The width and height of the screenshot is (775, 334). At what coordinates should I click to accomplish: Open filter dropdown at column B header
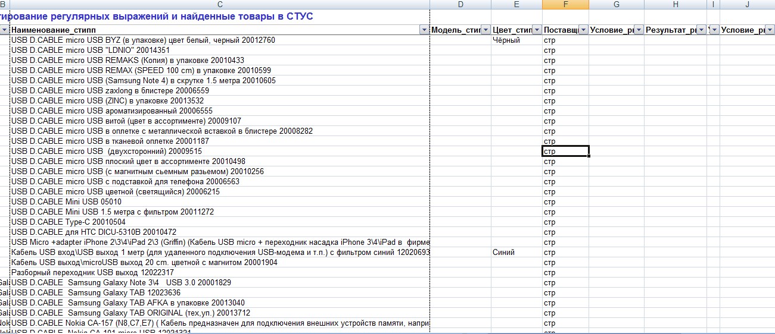tap(5, 30)
